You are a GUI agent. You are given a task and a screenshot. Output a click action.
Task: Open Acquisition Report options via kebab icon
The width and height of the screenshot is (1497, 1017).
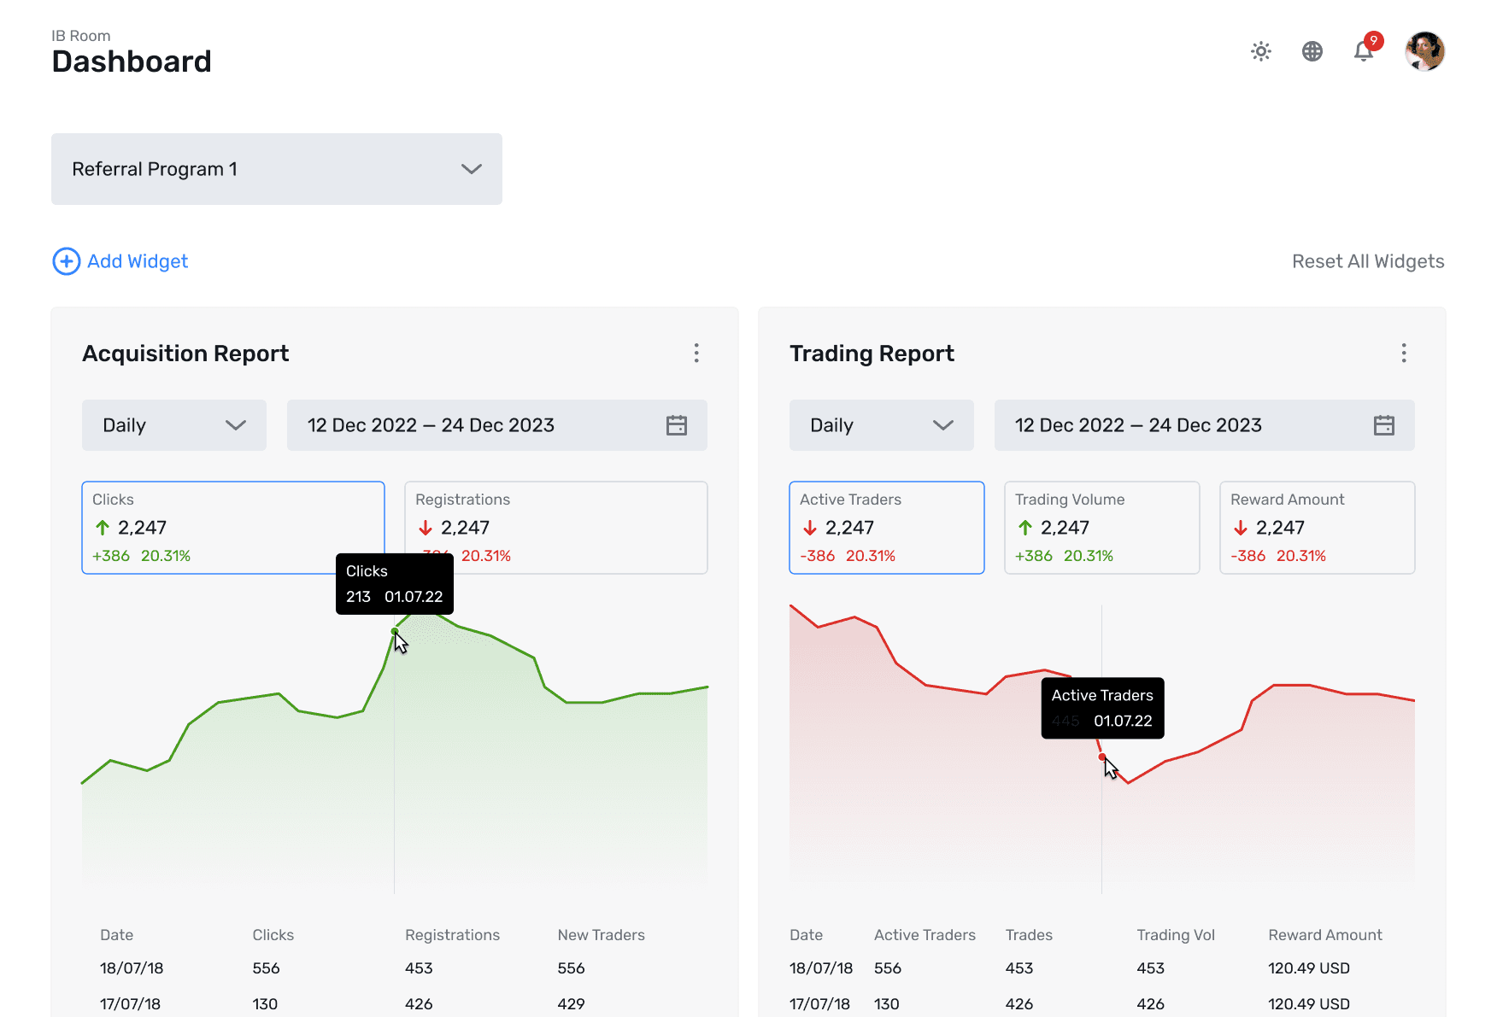click(x=696, y=353)
